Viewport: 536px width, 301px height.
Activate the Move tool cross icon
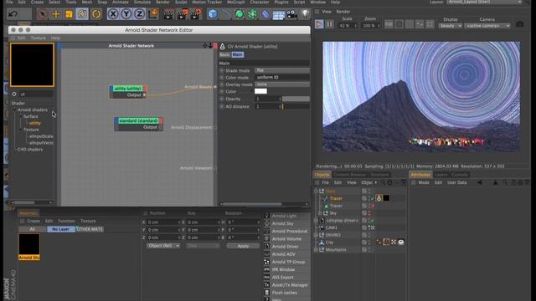56,14
